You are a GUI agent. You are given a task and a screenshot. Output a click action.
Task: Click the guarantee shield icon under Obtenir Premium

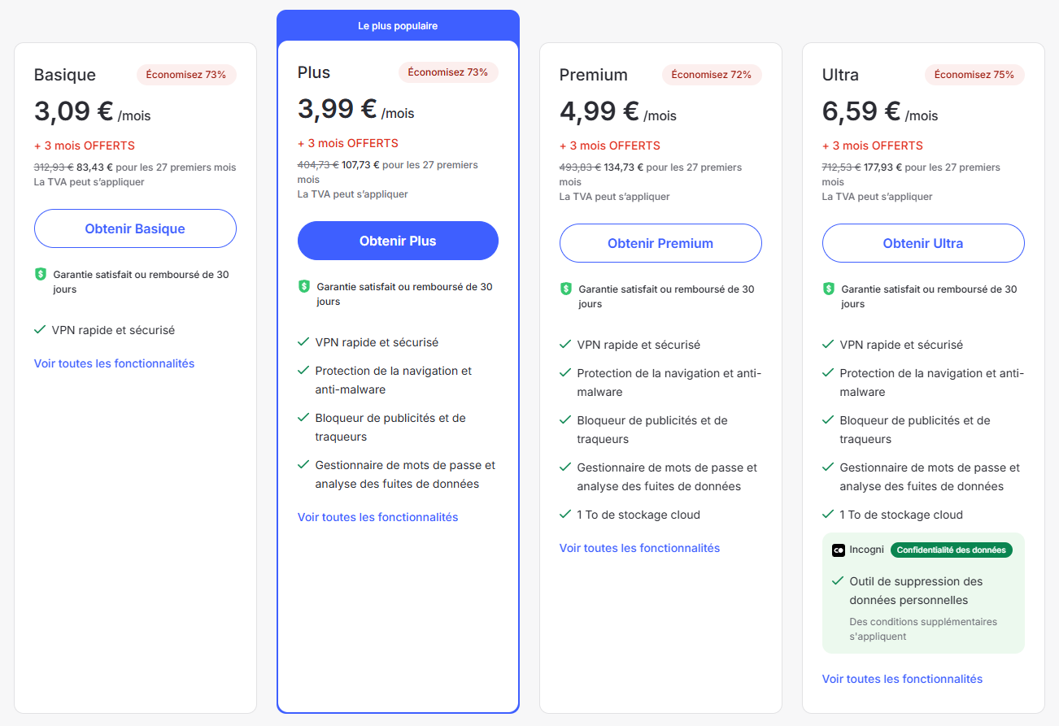[566, 289]
